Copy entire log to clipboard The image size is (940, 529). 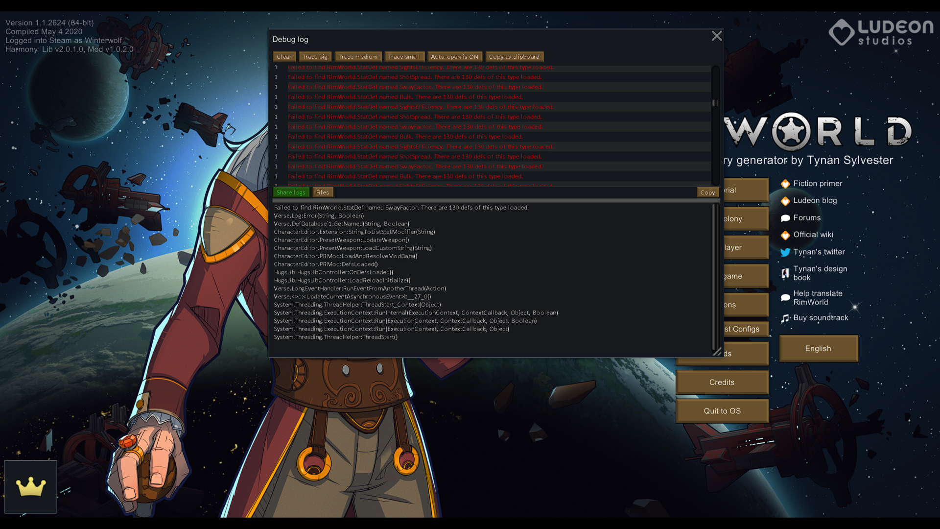(x=514, y=57)
